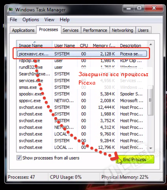
Task: Select the spoolsv.exe process row
Action: [x=82, y=94]
